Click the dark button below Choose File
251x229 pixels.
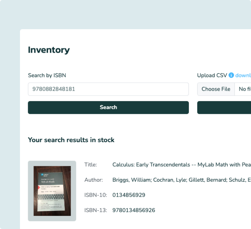(x=224, y=108)
